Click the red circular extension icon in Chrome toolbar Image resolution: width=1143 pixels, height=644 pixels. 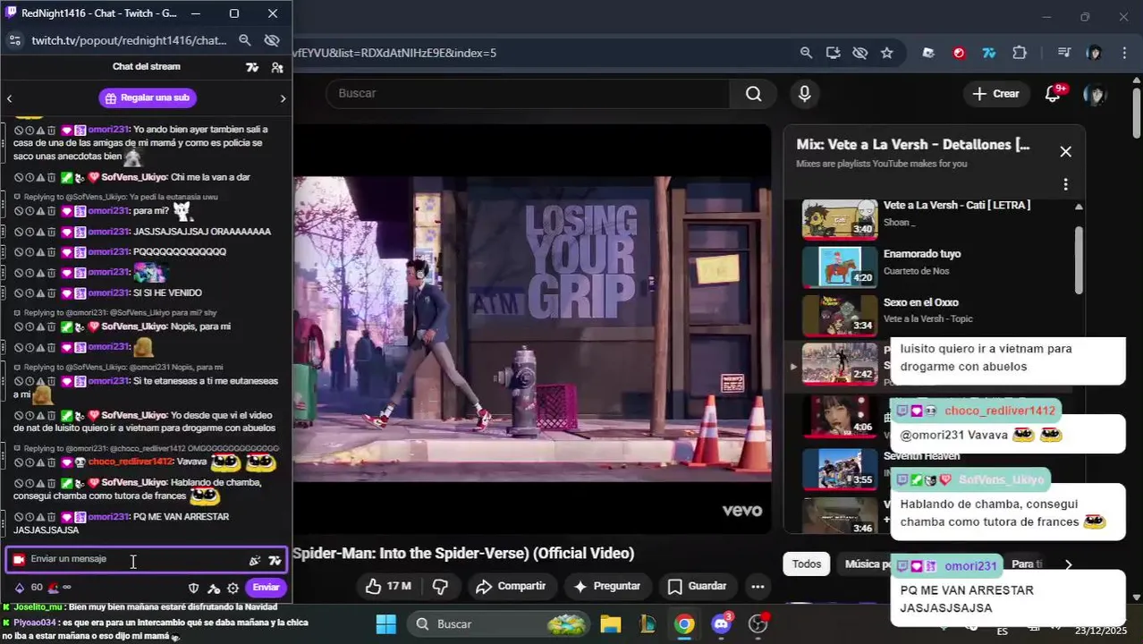click(959, 53)
